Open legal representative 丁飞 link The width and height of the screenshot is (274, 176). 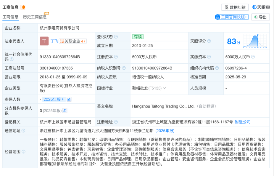coord(54,41)
